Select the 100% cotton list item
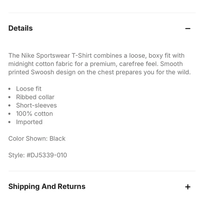Screen dimensions: 197x197 [x=34, y=114]
